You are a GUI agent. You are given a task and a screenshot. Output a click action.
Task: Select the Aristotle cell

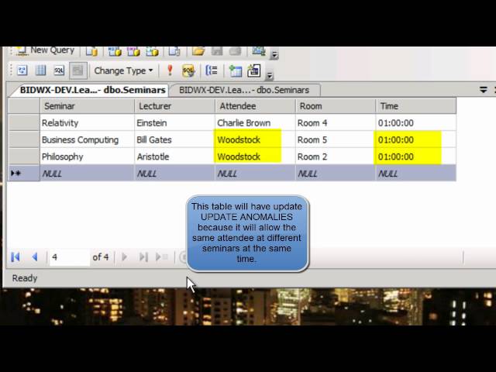click(x=174, y=157)
